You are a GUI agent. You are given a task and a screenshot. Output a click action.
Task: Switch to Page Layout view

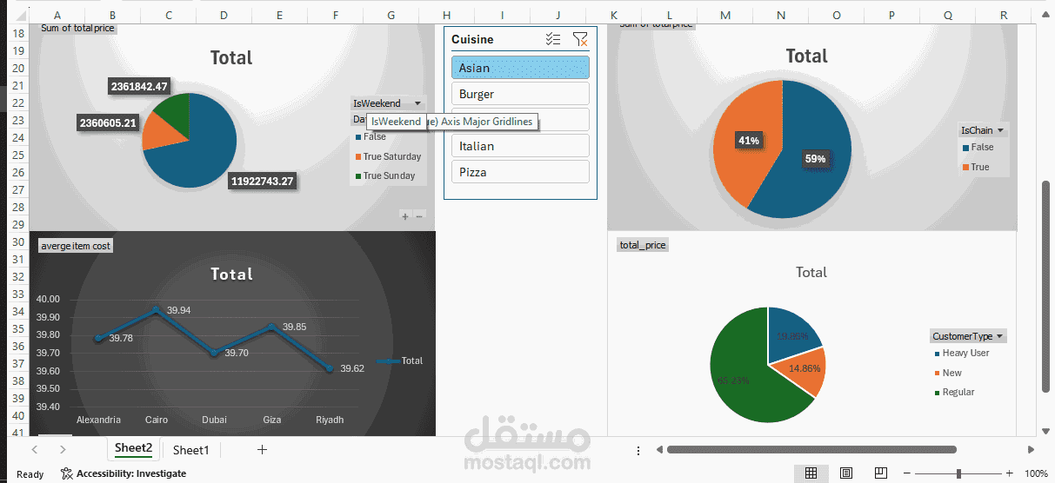click(846, 473)
